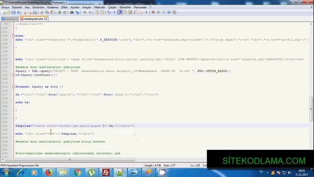Zoom out using the toolbar icon
Image resolution: width=314 pixels, height=177 pixels.
[x=90, y=12]
